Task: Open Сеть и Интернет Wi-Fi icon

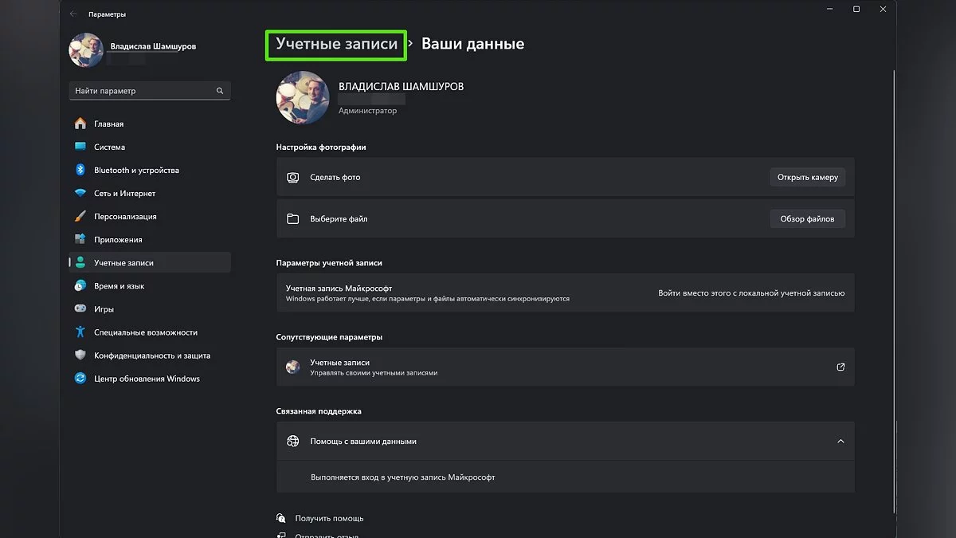Action: point(80,193)
